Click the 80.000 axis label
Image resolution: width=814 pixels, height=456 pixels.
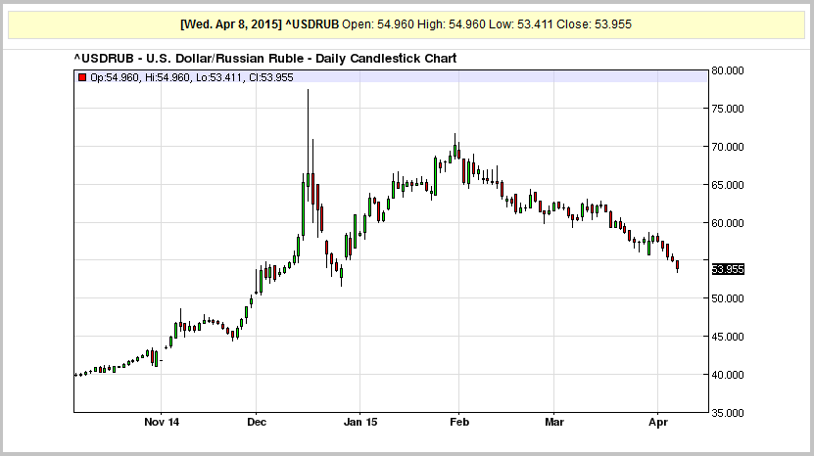[728, 70]
